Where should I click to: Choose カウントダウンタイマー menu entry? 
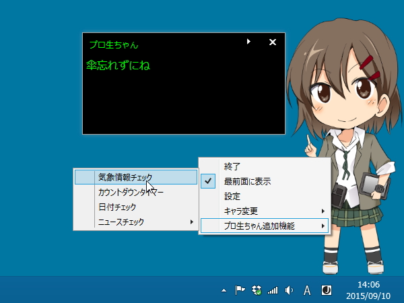click(x=136, y=192)
